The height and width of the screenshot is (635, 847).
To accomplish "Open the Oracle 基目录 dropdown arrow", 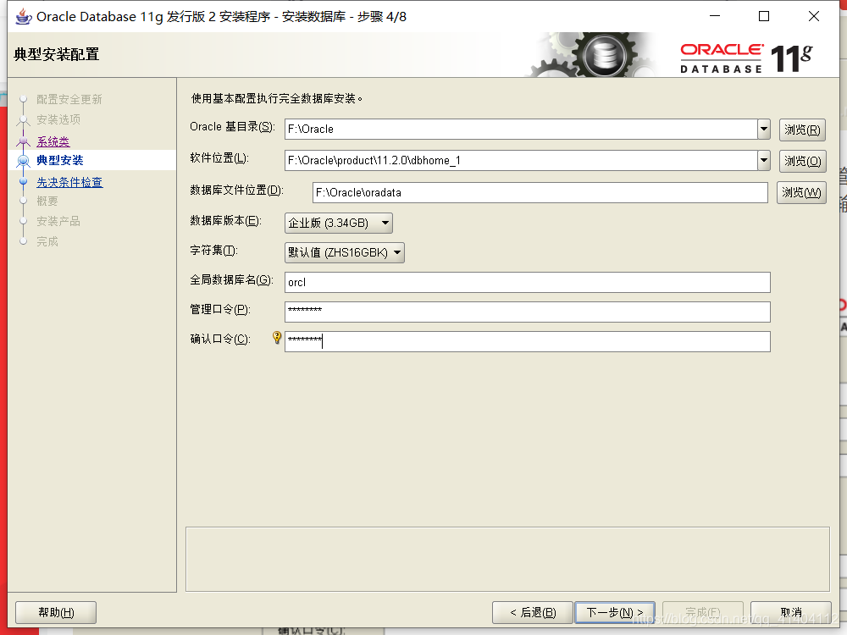I will click(764, 129).
